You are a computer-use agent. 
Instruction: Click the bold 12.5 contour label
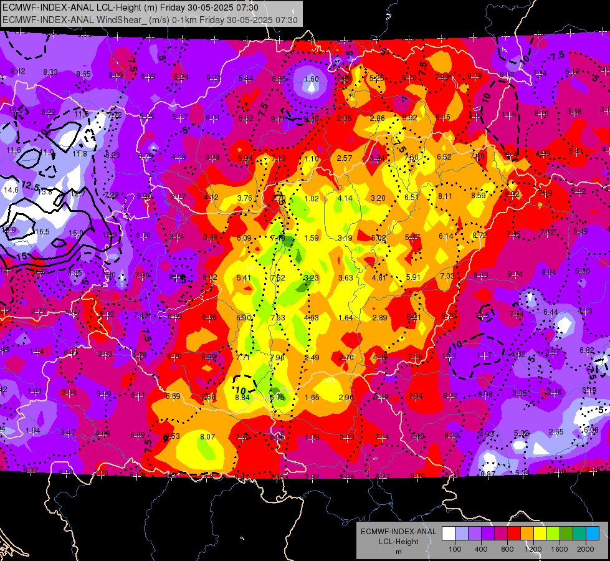click(x=31, y=186)
